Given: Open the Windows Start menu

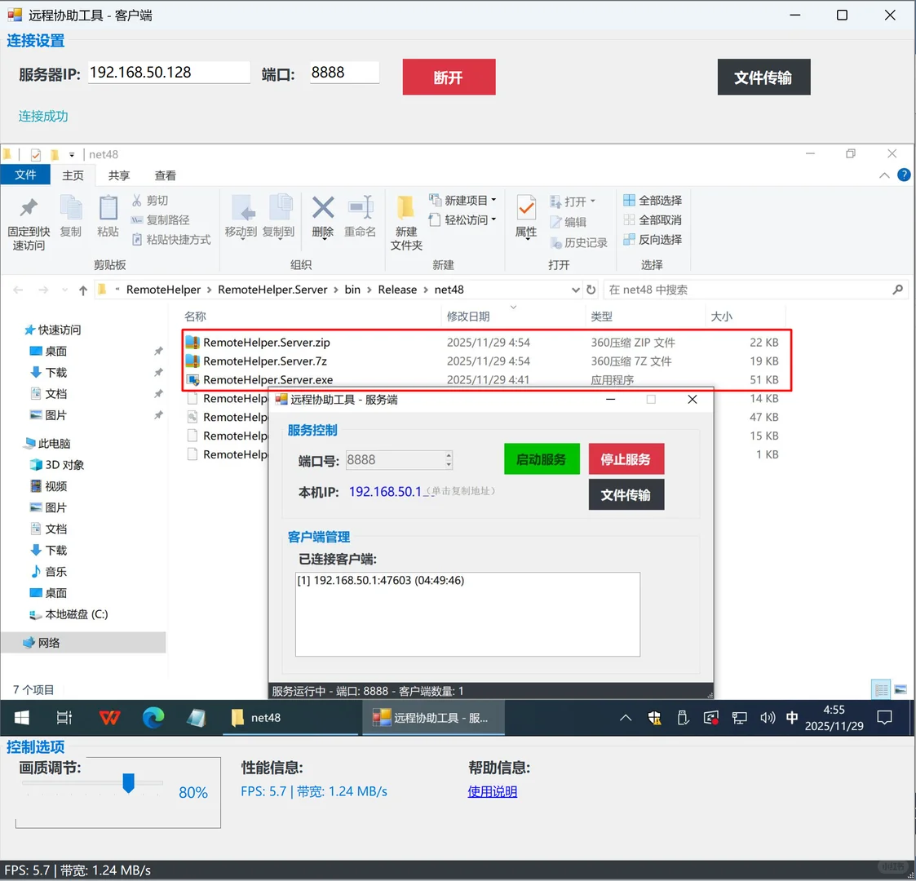Looking at the screenshot, I should coord(21,717).
